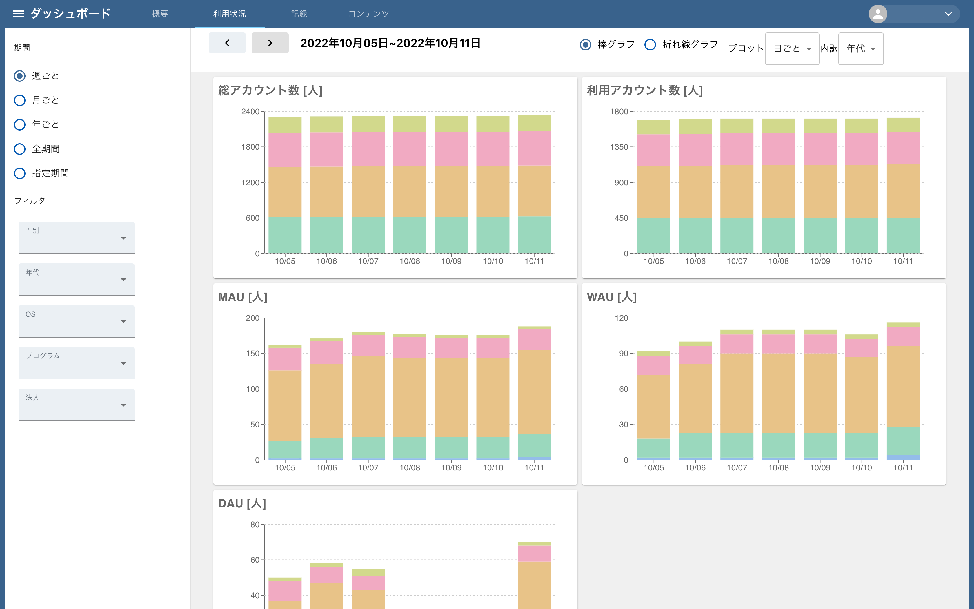The width and height of the screenshot is (974, 609).
Task: Expand account menu chevron at top right
Action: pos(948,14)
